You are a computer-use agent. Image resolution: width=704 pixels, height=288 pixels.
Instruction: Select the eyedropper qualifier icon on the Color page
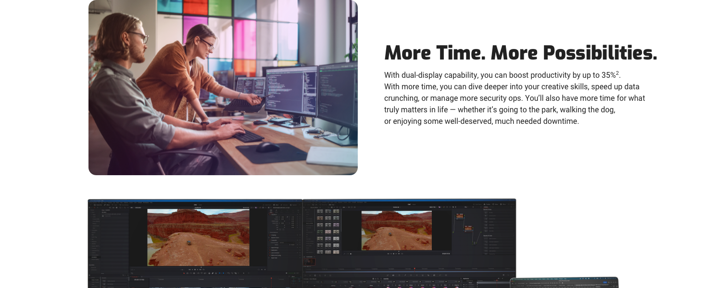click(405, 275)
